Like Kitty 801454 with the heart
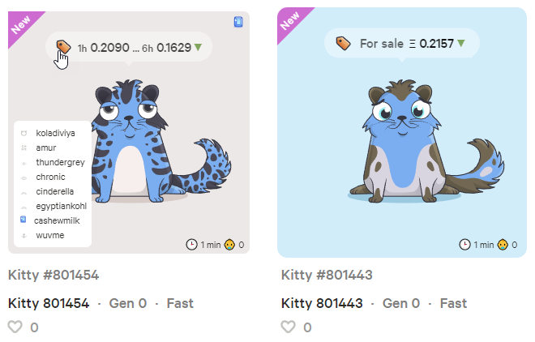Viewport: 535px width, 342px height. point(15,327)
